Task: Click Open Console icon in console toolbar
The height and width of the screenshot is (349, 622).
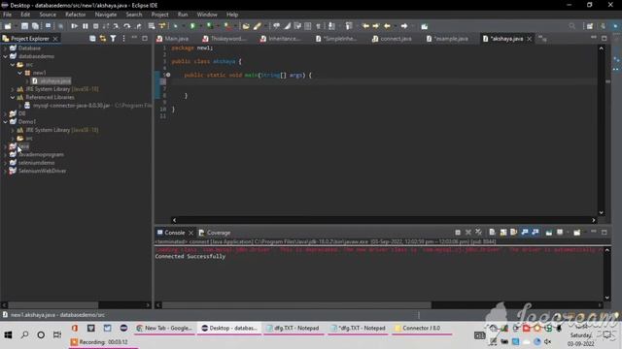Action: 576,233
